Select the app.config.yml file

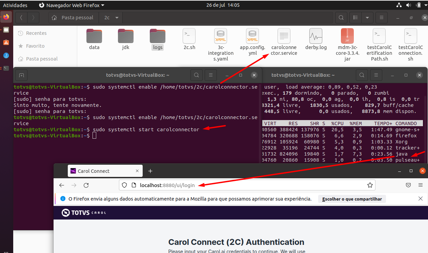[252, 42]
